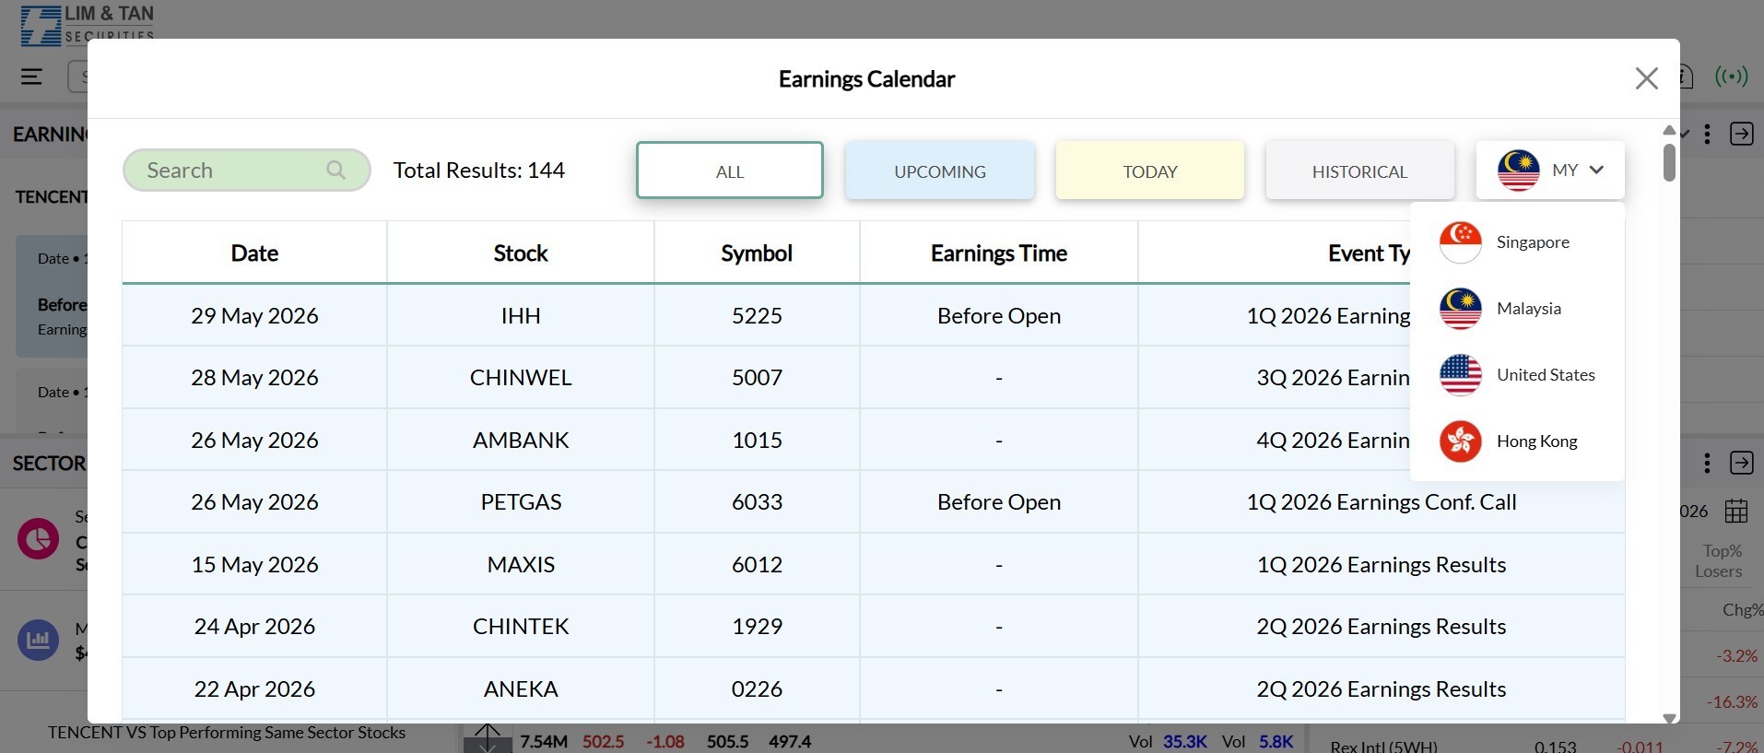1764x753 pixels.
Task: Open sector panel three-dot options menu
Action: [x=1707, y=463]
